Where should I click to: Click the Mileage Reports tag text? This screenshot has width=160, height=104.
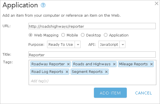[x=133, y=64]
